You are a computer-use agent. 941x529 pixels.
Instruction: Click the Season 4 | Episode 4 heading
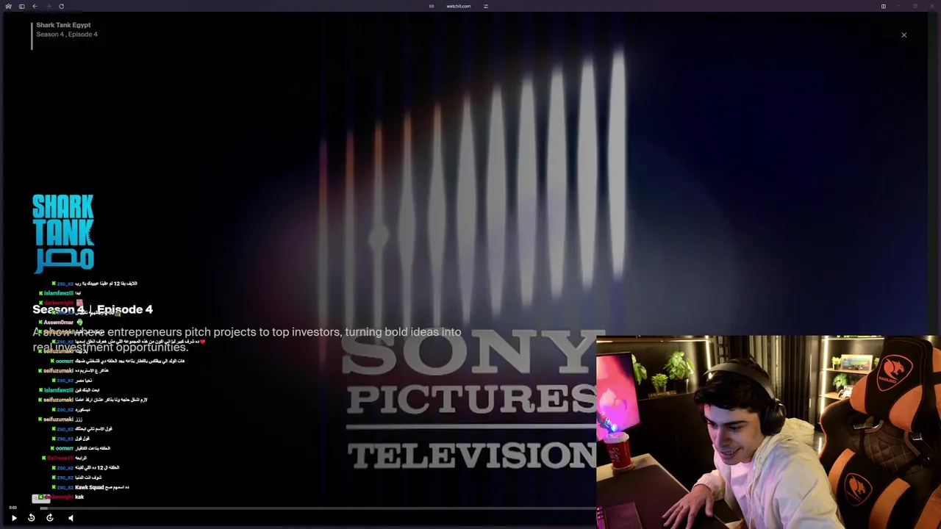pyautogui.click(x=93, y=309)
